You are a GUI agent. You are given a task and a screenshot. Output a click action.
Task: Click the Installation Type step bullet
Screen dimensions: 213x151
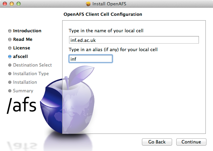10,73
